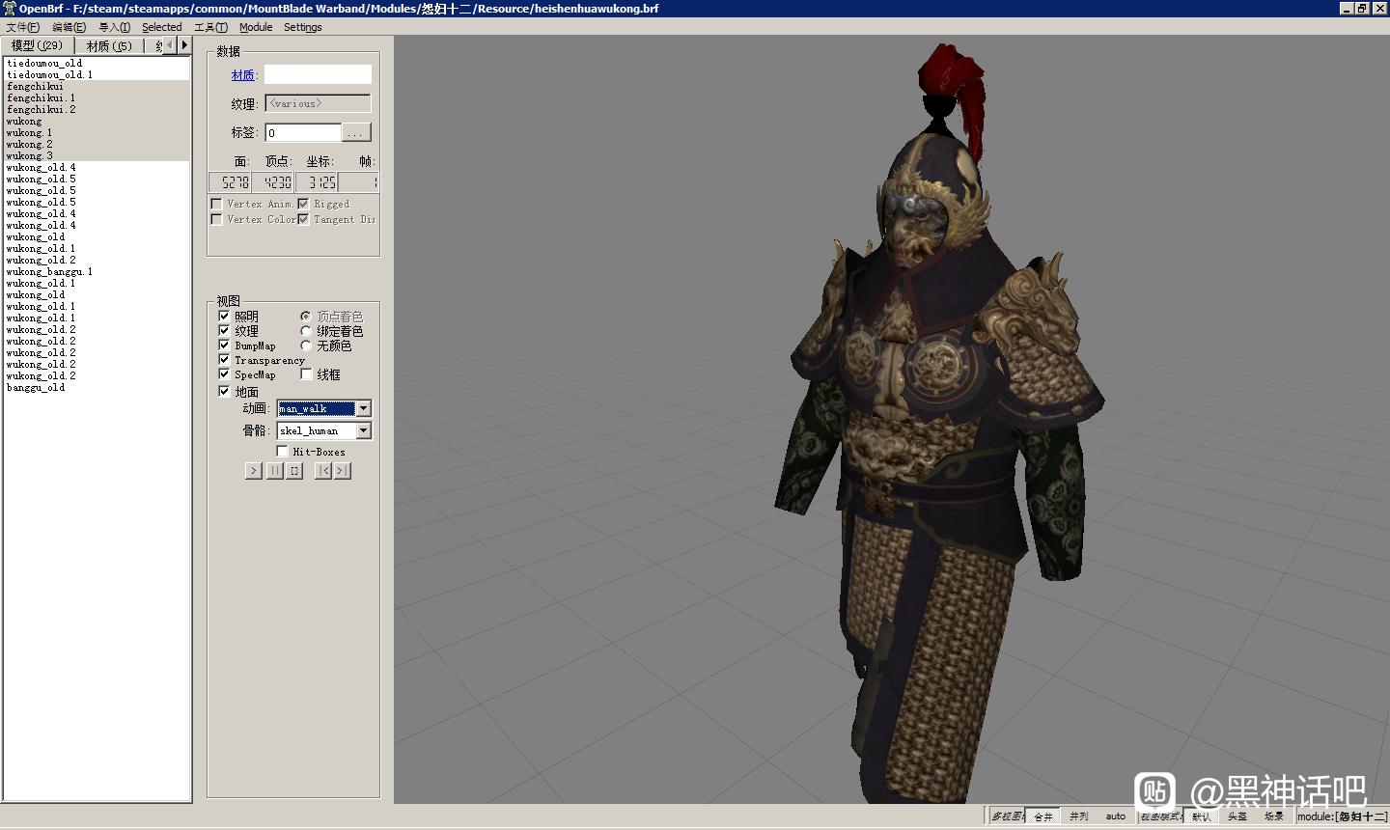
Task: Select 并列 side-by-side multi-view mode
Action: tap(1079, 816)
